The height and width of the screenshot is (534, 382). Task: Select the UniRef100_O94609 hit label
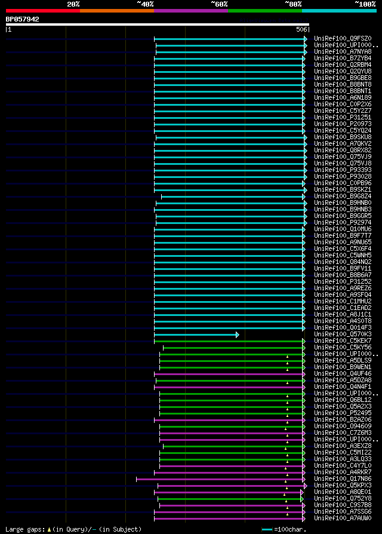point(343,426)
